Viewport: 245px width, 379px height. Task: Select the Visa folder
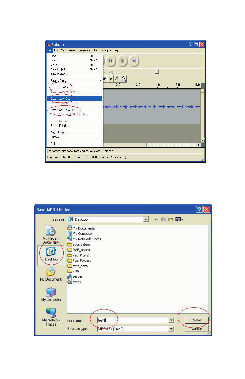pos(73,271)
